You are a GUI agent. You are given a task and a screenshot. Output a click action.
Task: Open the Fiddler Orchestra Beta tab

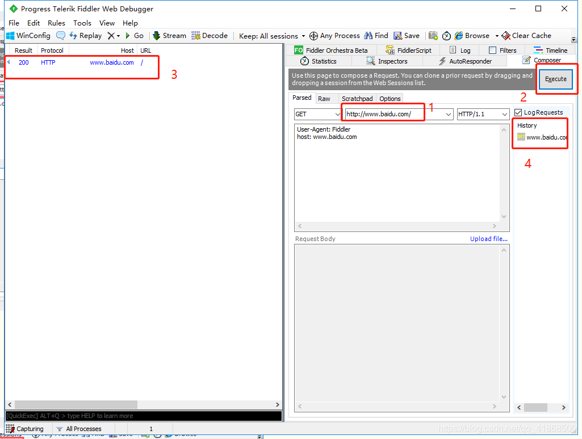[x=330, y=50]
